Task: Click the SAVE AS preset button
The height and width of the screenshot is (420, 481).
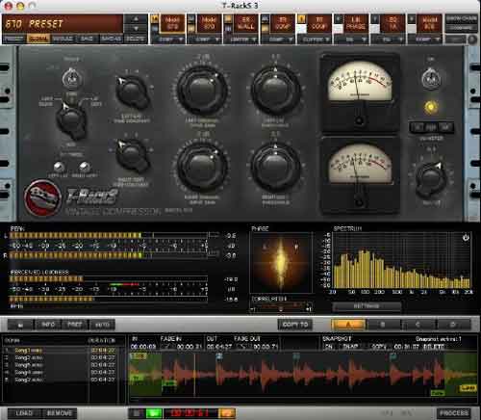Action: [111, 39]
